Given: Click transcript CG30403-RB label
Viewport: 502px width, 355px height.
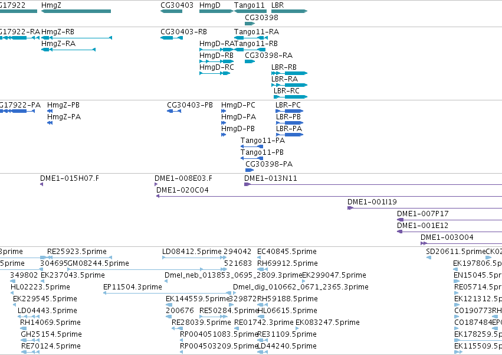Looking at the screenshot, I should tap(184, 32).
